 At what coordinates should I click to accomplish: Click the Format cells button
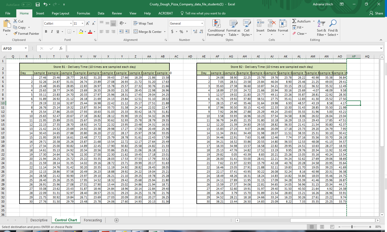[283, 28]
